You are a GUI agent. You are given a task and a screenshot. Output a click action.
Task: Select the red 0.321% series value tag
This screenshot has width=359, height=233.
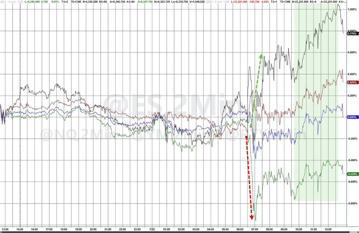pos(352,82)
